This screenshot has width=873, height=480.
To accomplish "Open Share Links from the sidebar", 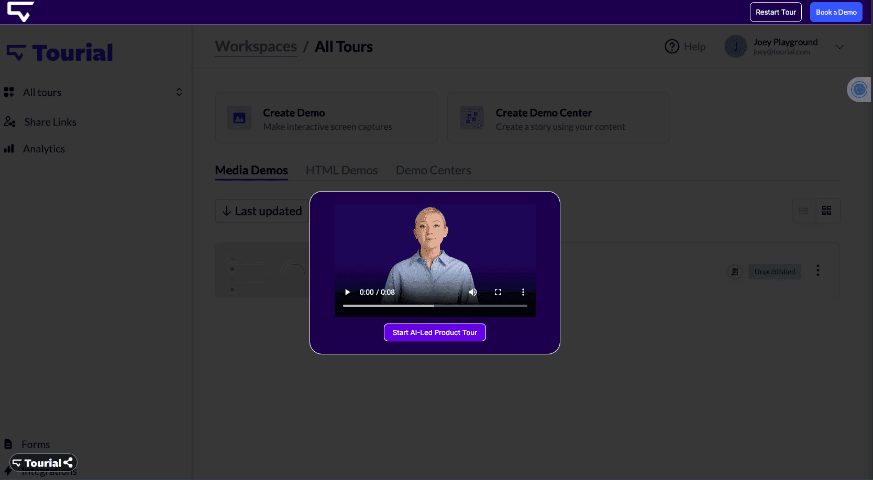I will (50, 121).
